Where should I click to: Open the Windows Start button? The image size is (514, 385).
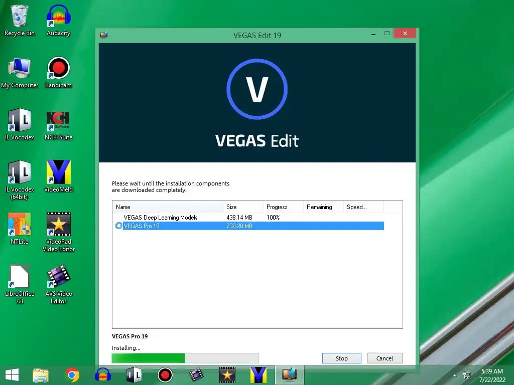coord(12,375)
